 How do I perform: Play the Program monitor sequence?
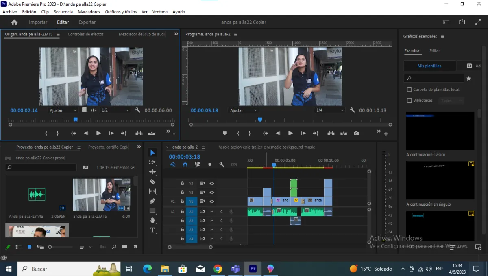pyautogui.click(x=290, y=133)
